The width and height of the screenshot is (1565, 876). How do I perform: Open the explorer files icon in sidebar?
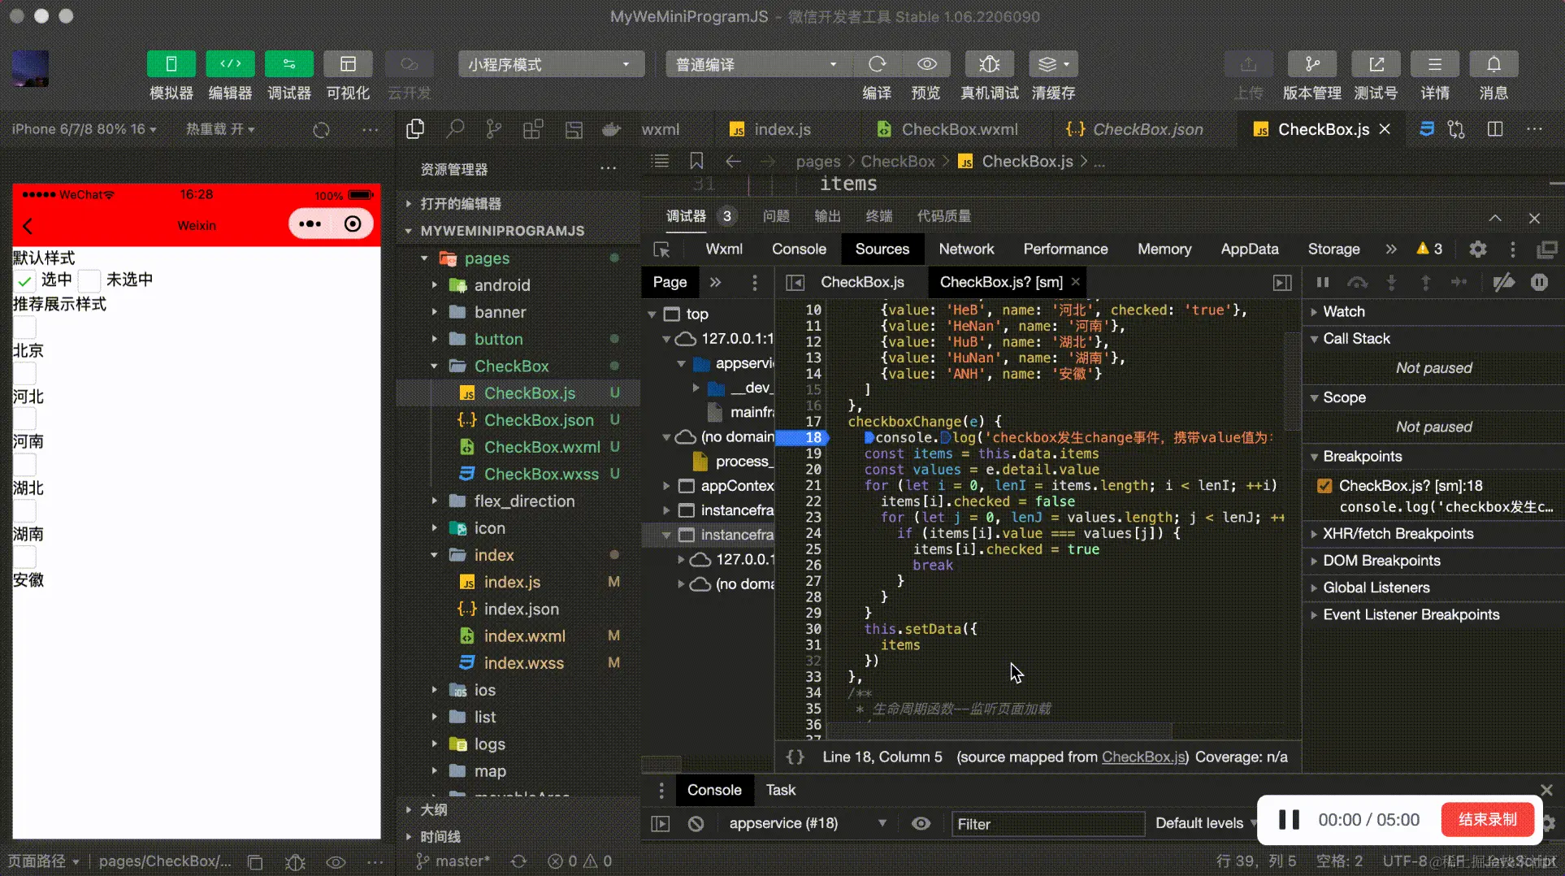(415, 129)
